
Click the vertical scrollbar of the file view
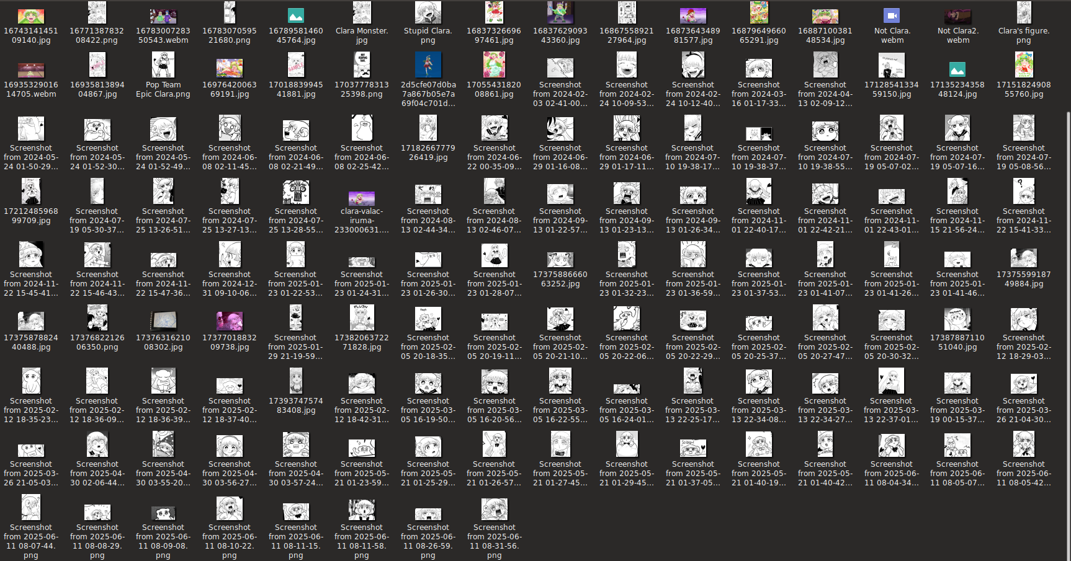pyautogui.click(x=1068, y=335)
